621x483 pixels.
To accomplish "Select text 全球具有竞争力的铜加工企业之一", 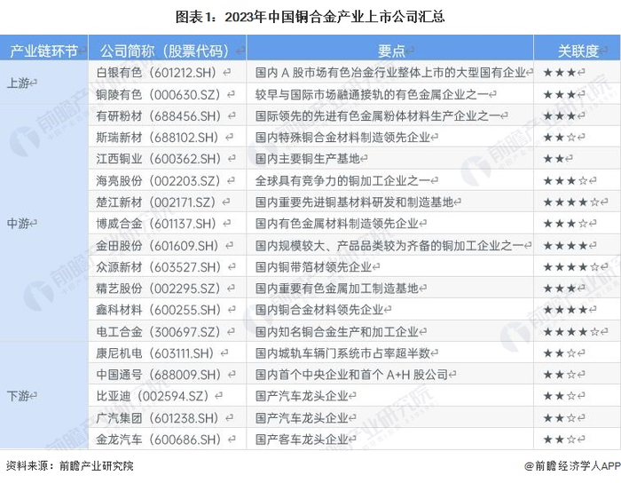I will pos(343,180).
